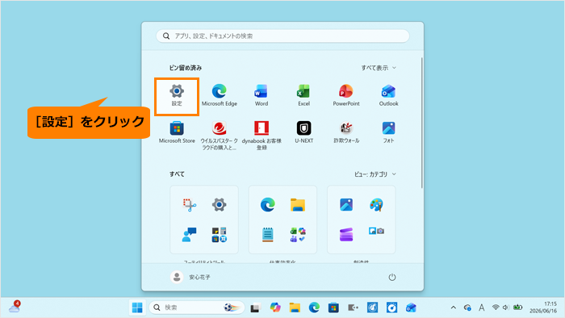Open Settings gear in utilities category group
565x318 pixels.
pos(219,204)
